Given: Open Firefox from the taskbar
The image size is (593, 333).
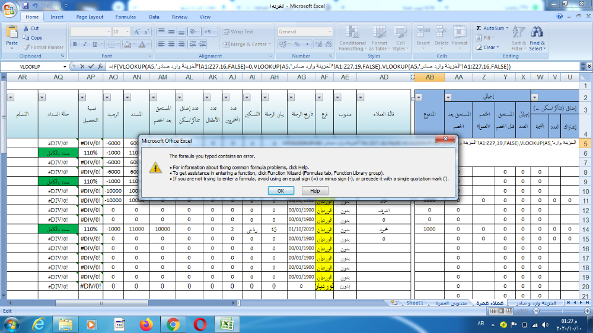Looking at the screenshot, I should (x=146, y=324).
